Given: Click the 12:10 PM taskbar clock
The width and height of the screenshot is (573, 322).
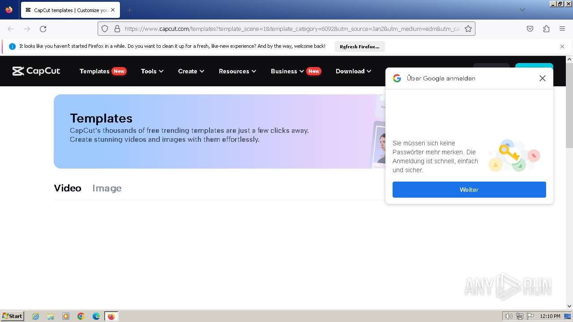Looking at the screenshot, I should coord(550,316).
